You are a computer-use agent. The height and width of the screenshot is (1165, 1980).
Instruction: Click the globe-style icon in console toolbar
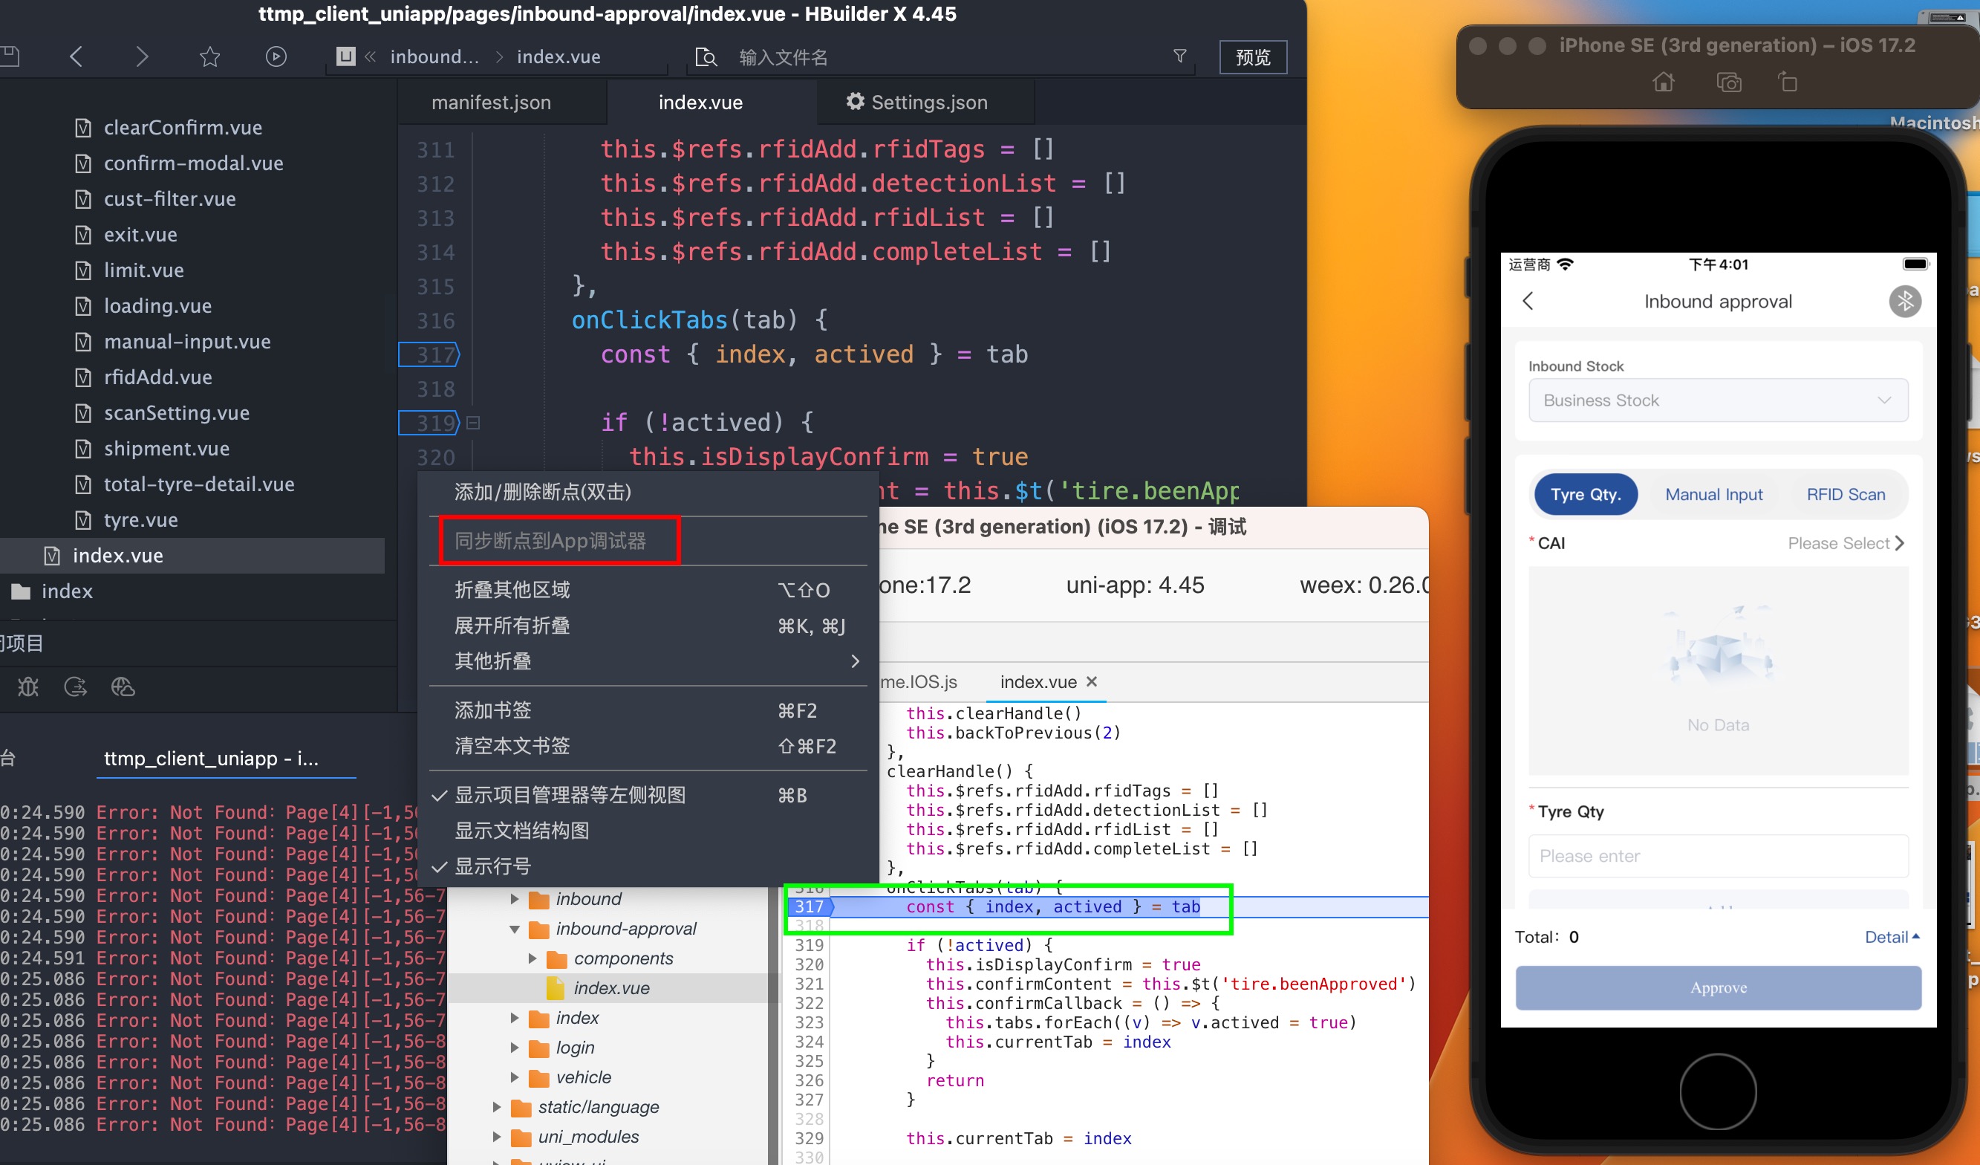point(123,687)
